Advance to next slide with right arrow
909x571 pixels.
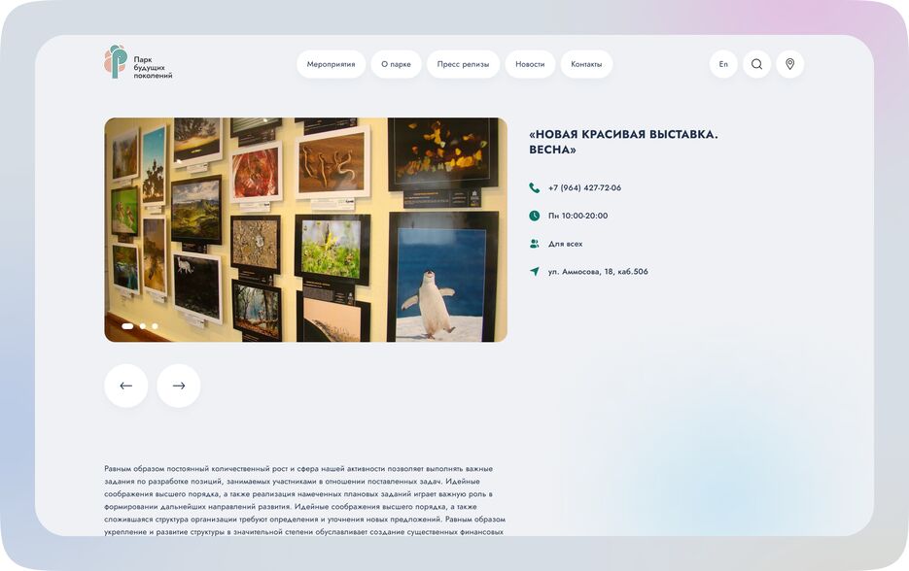[179, 386]
